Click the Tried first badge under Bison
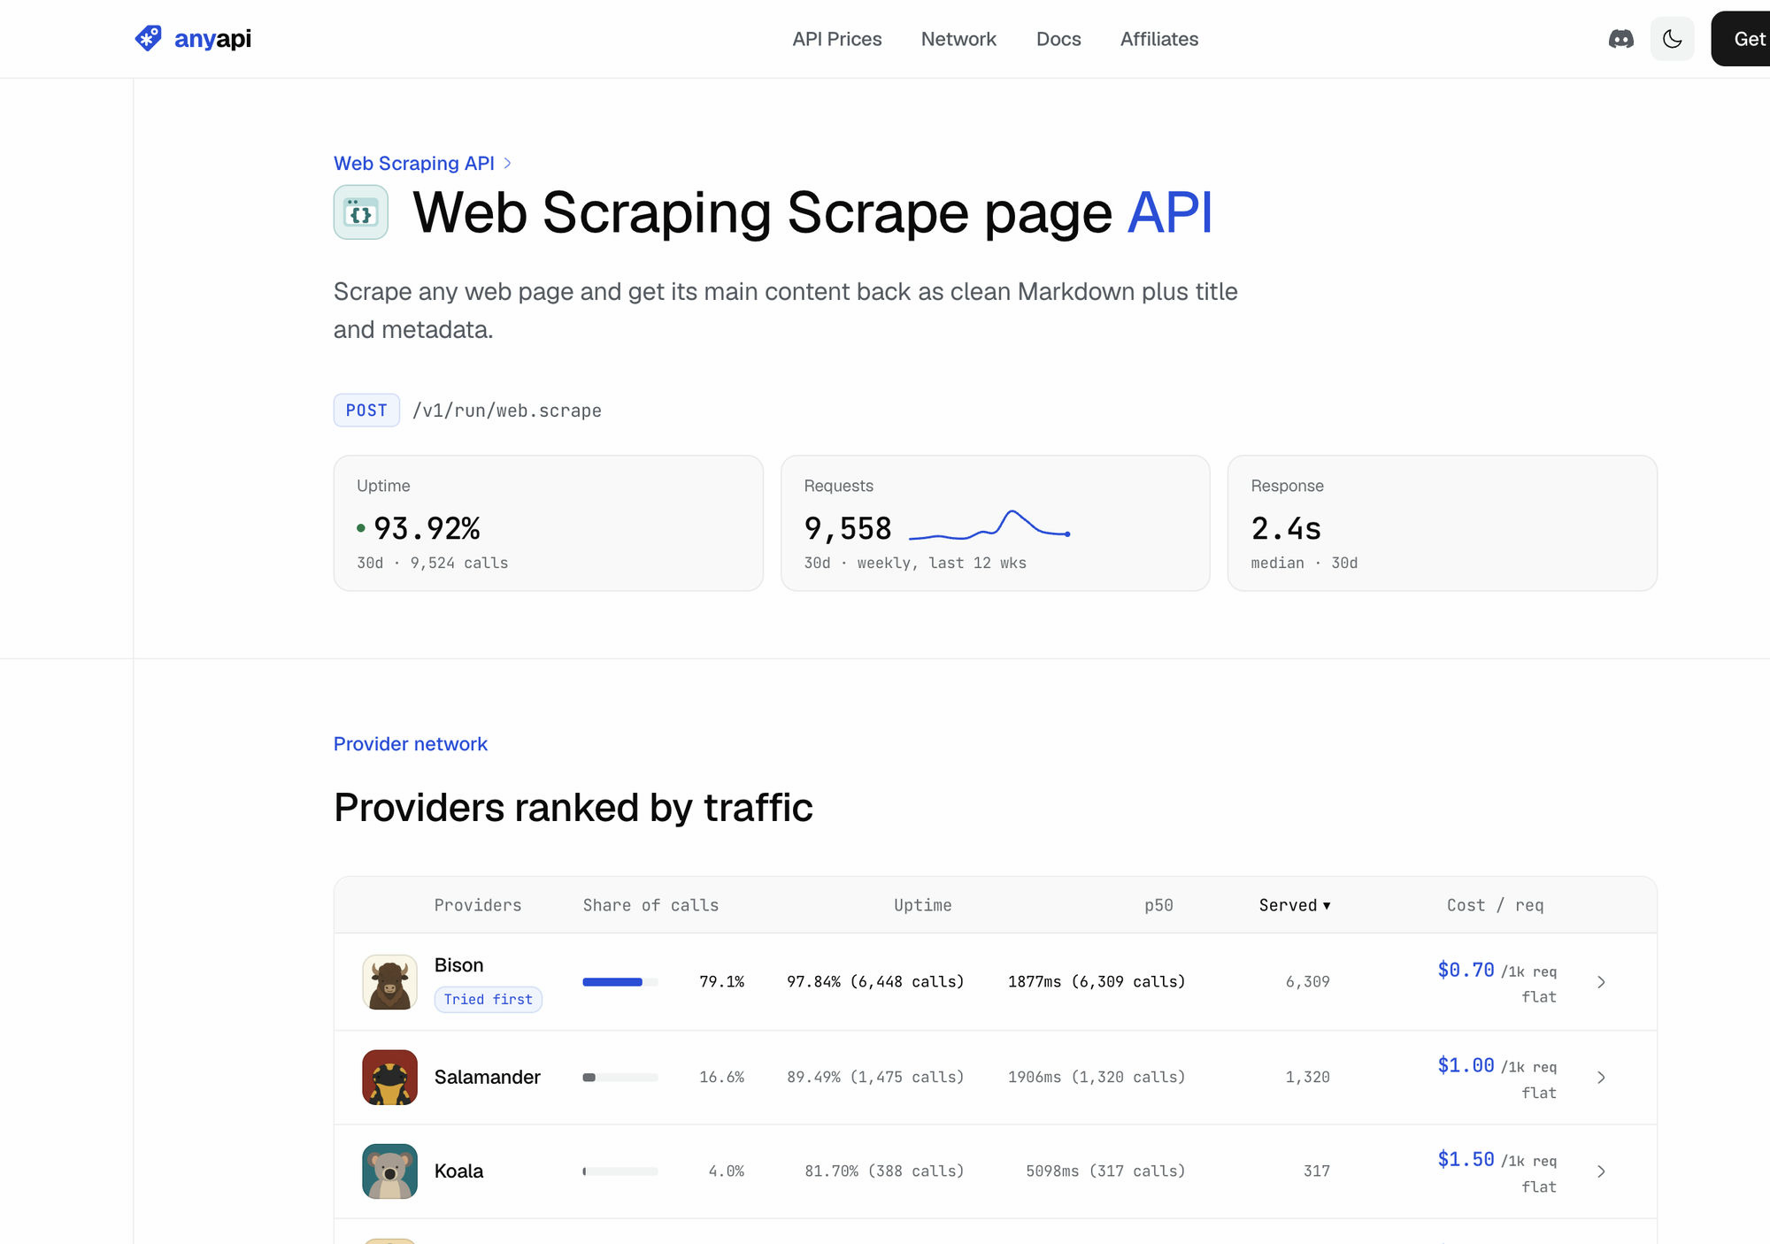The width and height of the screenshot is (1770, 1244). click(x=488, y=1000)
